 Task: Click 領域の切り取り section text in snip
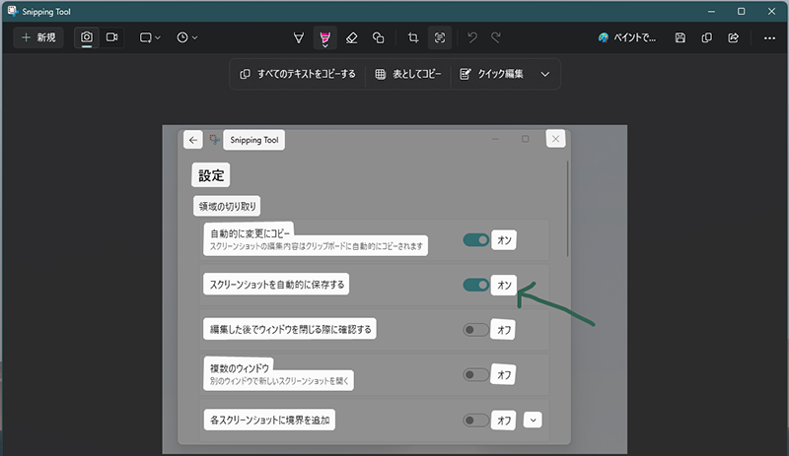[228, 206]
